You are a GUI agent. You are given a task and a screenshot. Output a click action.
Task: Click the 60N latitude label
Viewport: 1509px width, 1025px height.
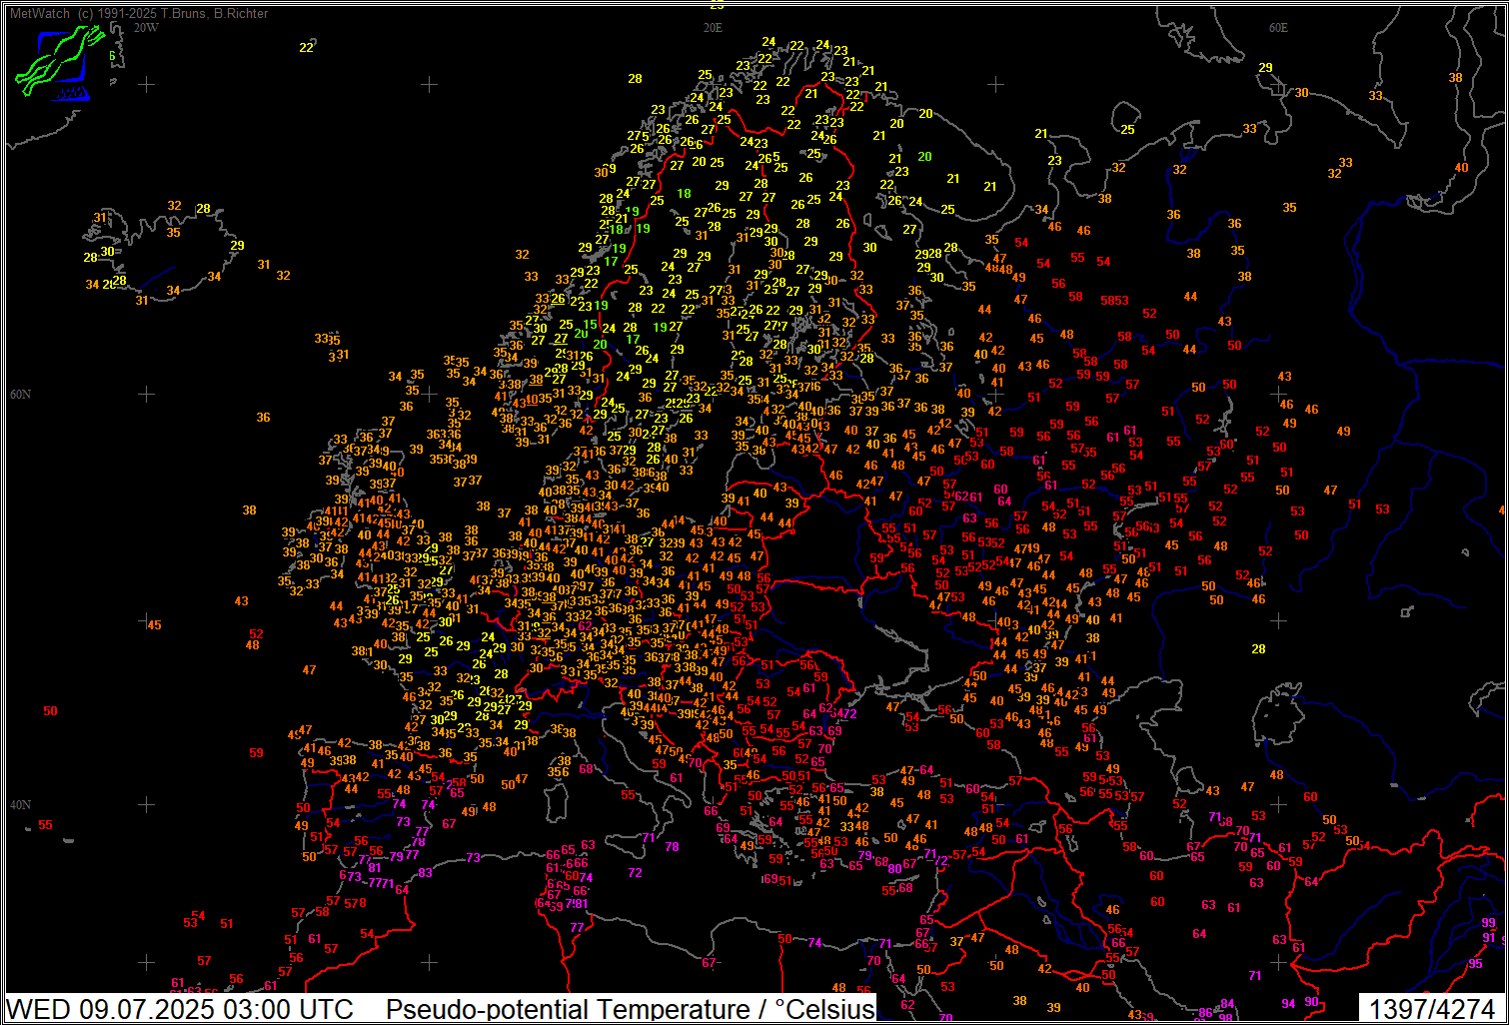point(20,395)
